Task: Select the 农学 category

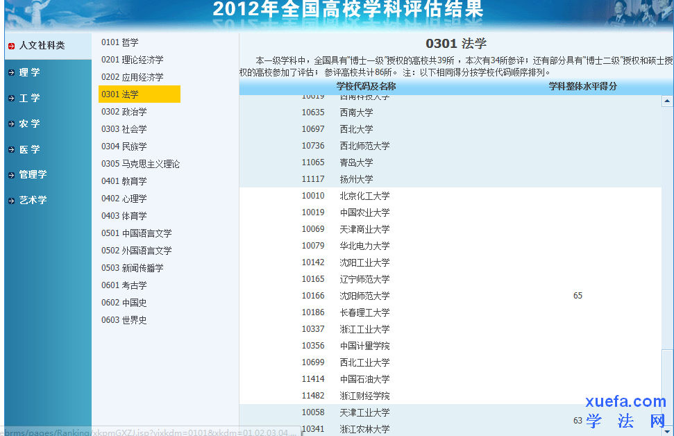Action: pos(30,124)
